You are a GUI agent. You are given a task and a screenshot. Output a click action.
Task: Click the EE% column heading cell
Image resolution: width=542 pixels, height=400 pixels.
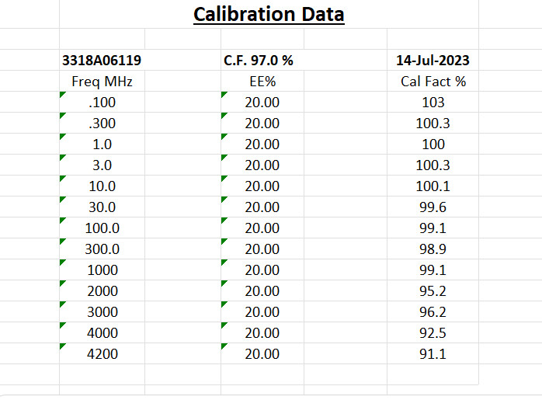coord(262,81)
